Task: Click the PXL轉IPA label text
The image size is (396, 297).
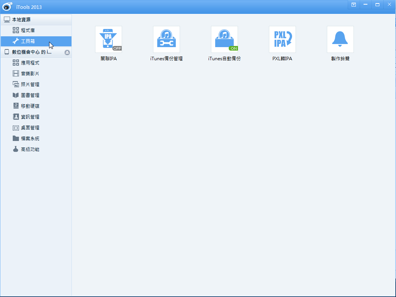Action: coord(282,59)
